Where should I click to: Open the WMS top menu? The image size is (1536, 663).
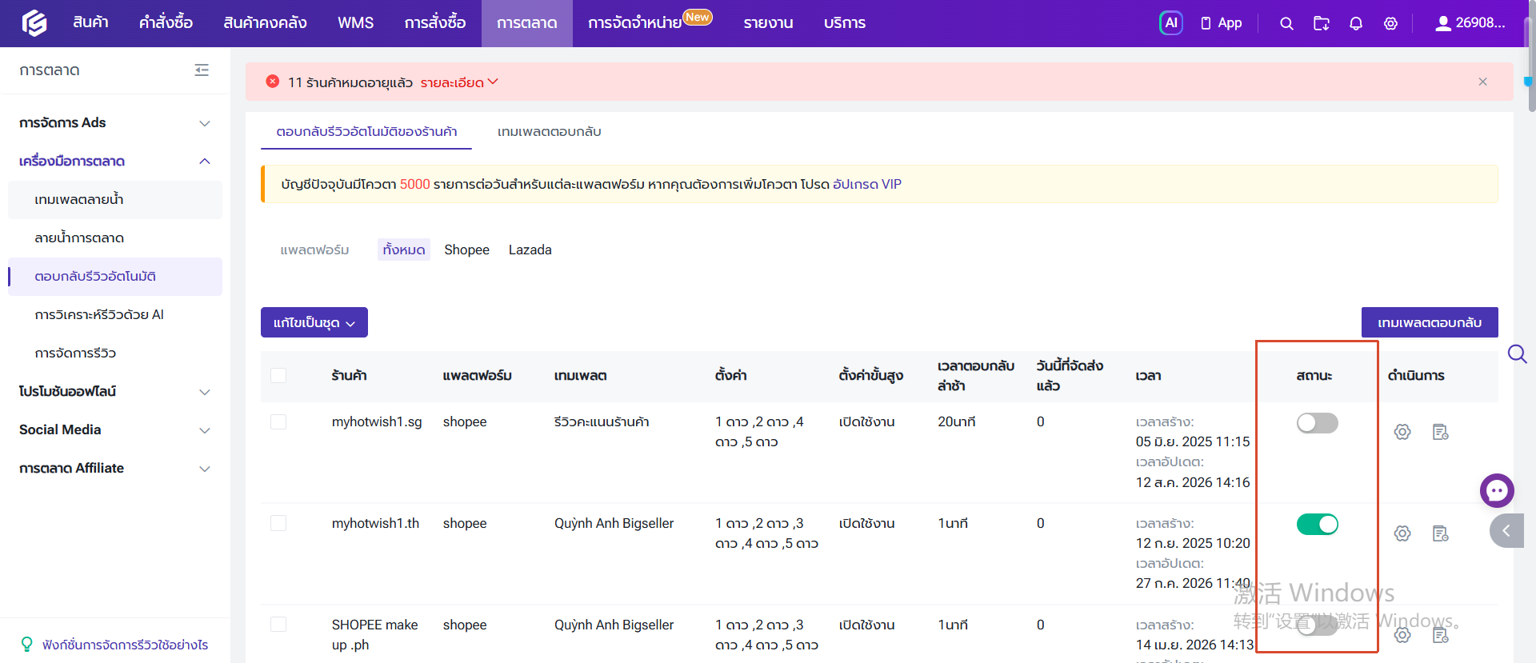tap(356, 23)
